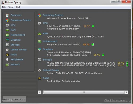133x104 pixels.
Task: Click the Piriform Speccy title bar icon
Action: tap(2, 2)
